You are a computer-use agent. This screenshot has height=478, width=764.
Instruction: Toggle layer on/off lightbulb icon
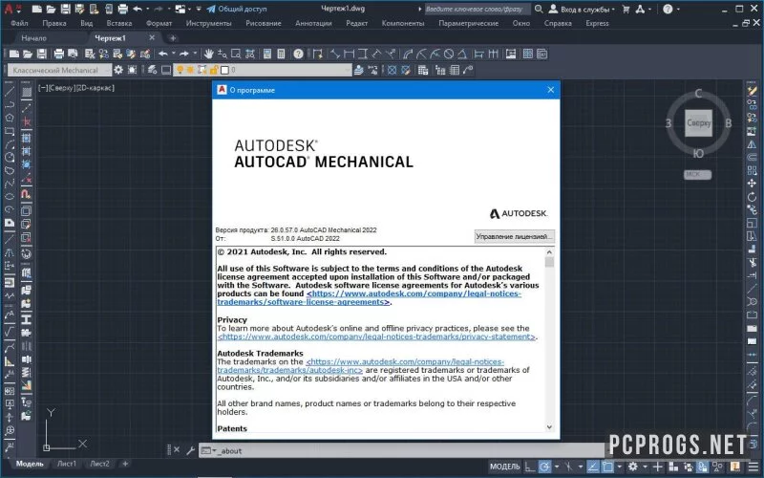click(180, 70)
